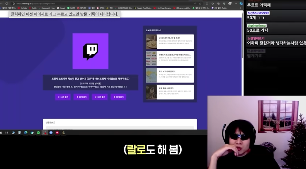The width and height of the screenshot is (306, 169).
Task: Open the blue round chat app taskbar icon
Action: 51,133
